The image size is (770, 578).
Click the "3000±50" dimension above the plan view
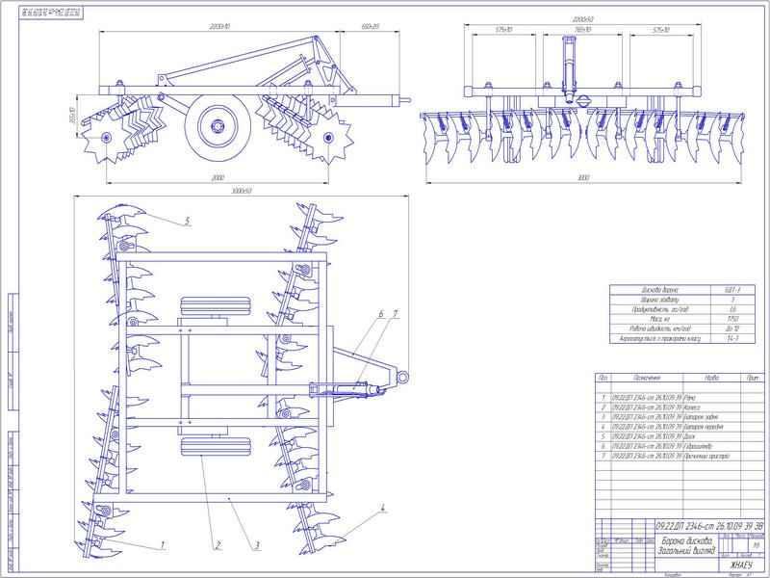pyautogui.click(x=242, y=191)
